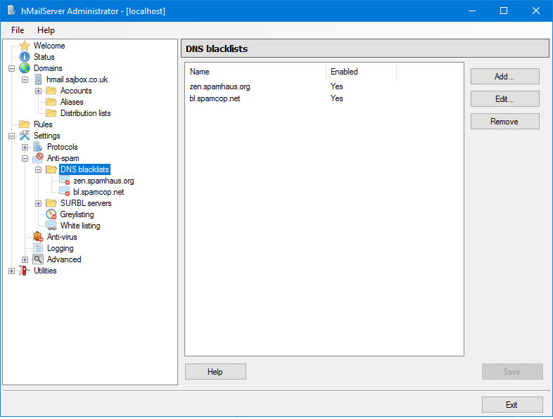Viewport: 553px width, 419px height.
Task: Click the Distribution lists folder icon
Action: (51, 113)
